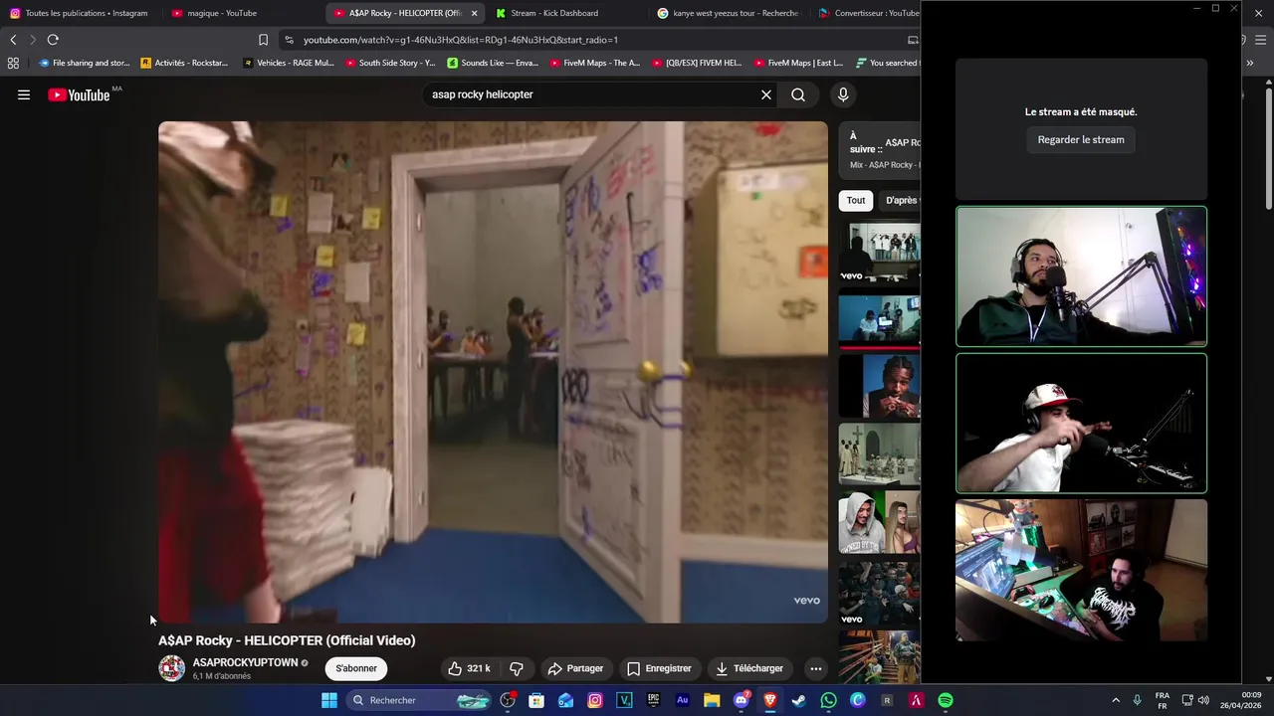Reload the page with the refresh icon

pyautogui.click(x=53, y=40)
